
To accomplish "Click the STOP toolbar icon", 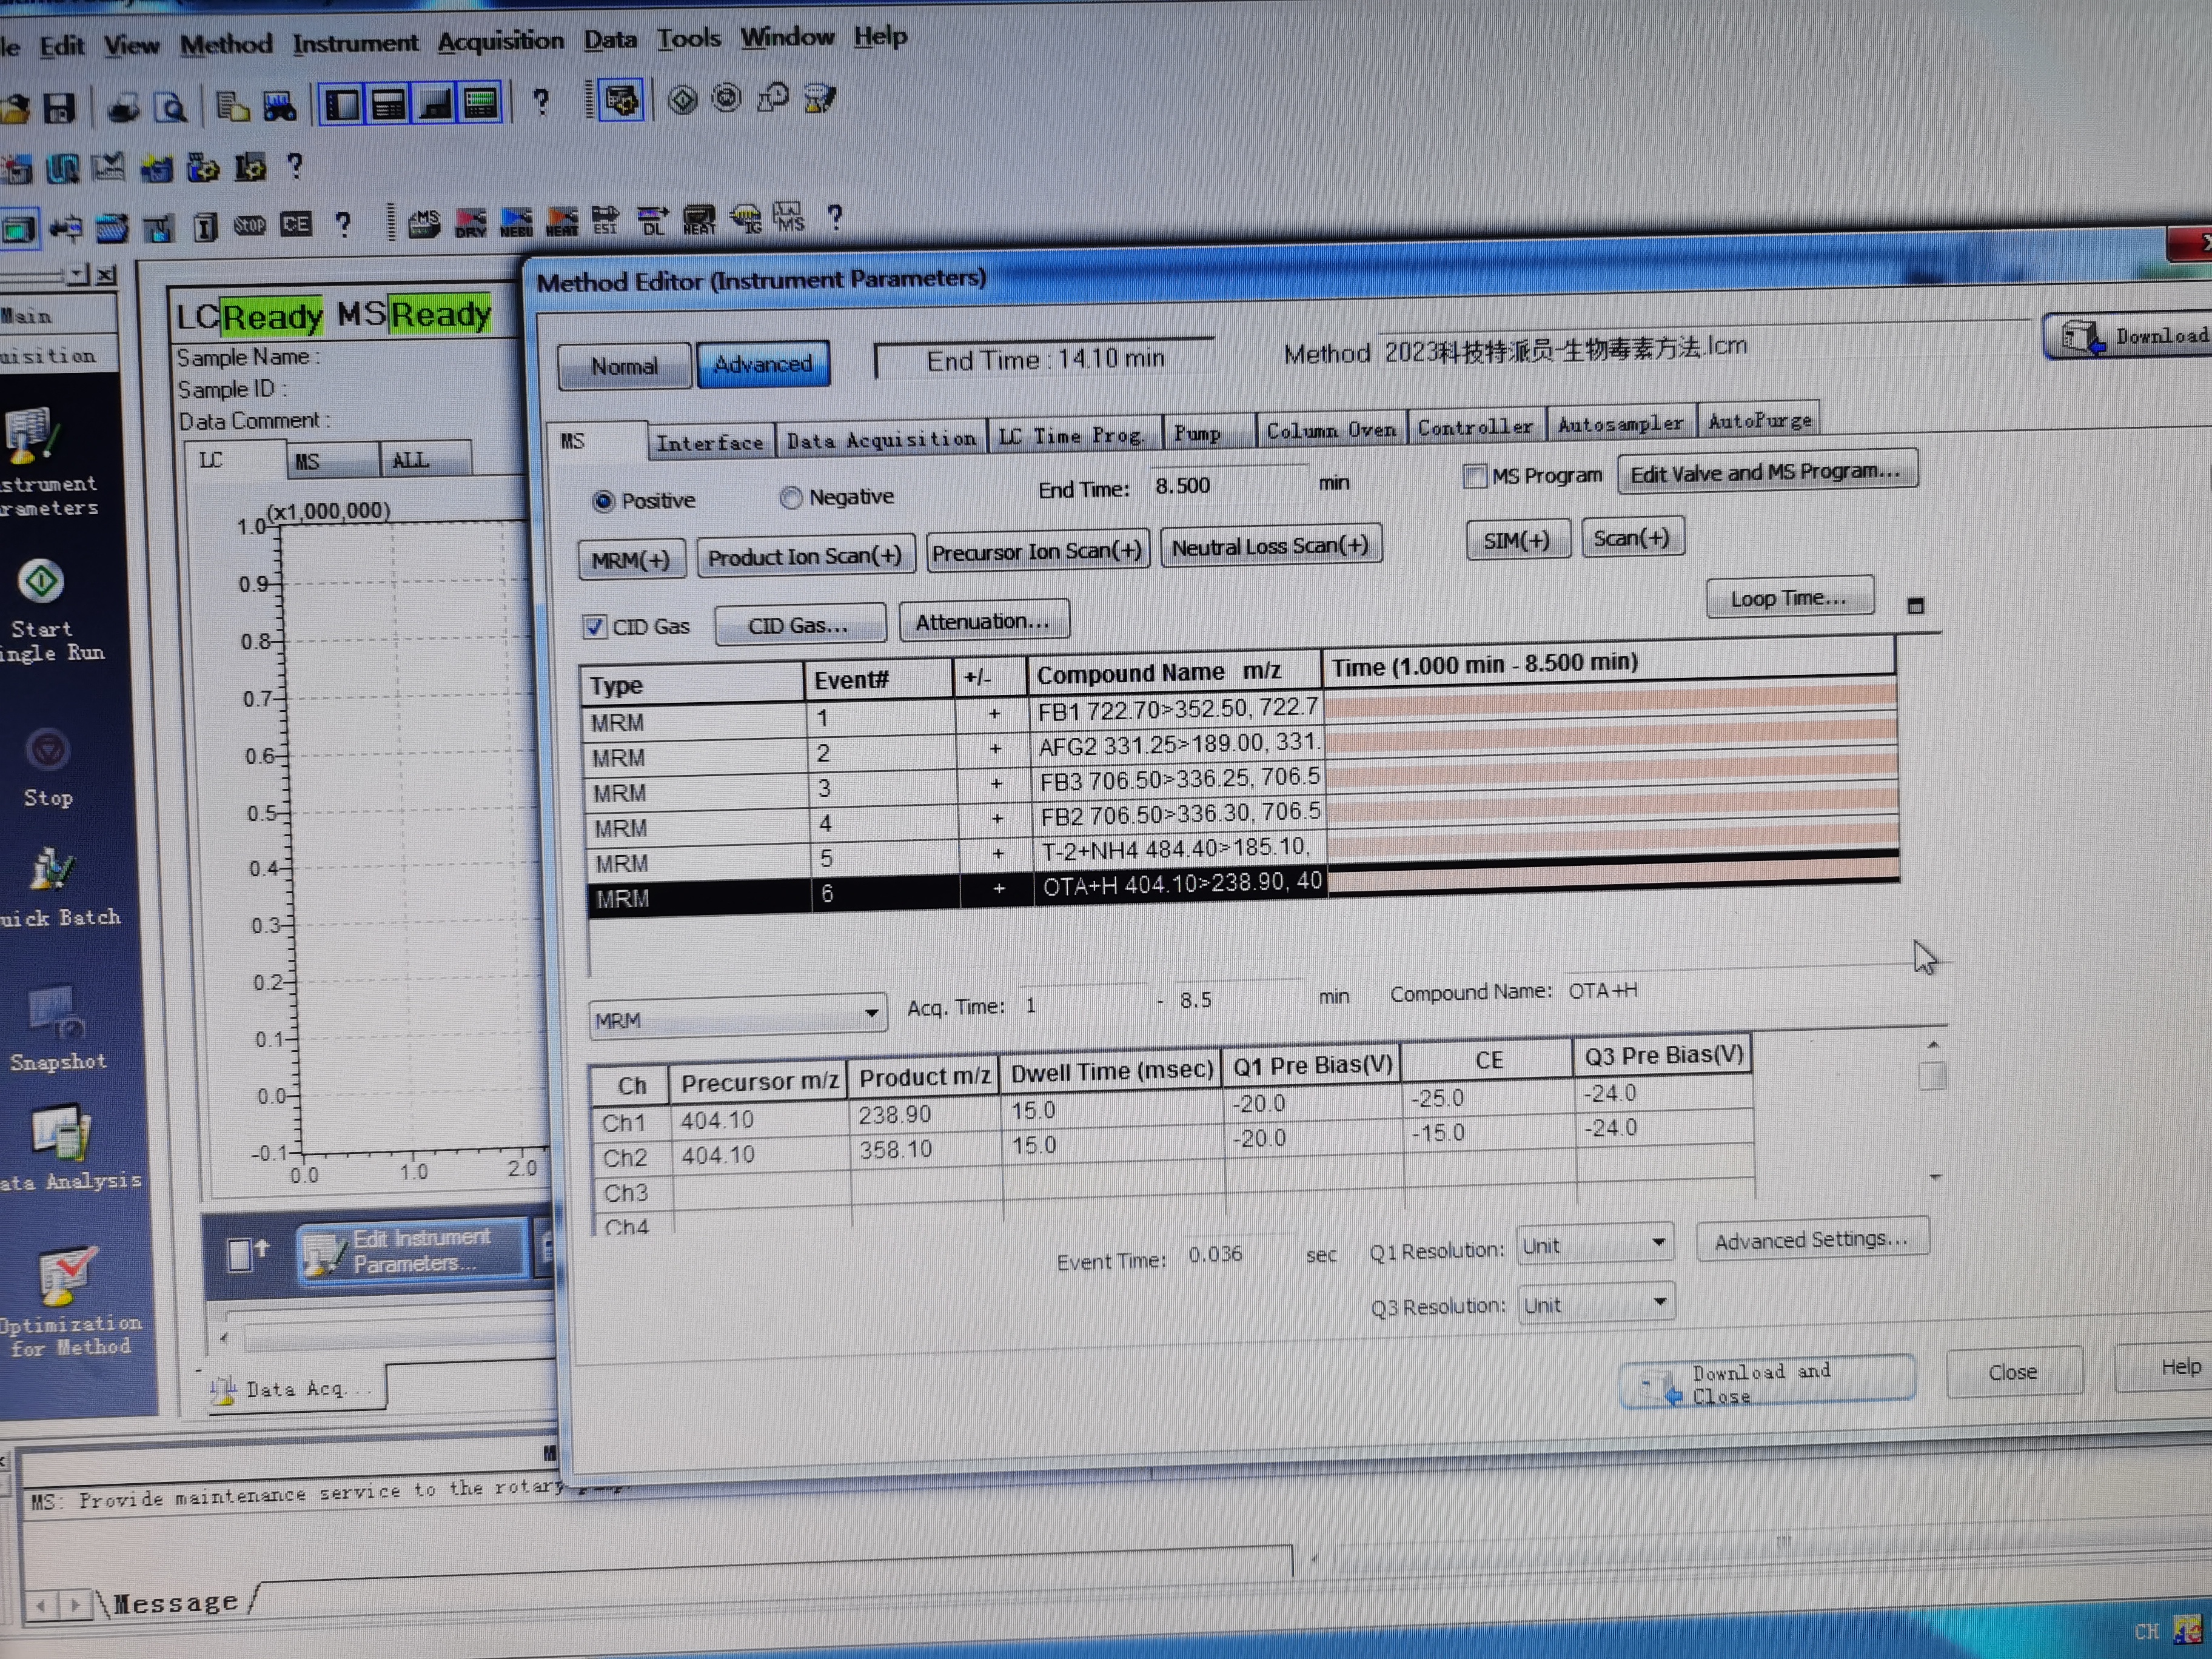I will click(249, 226).
